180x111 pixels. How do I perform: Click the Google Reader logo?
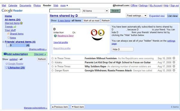(12, 10)
